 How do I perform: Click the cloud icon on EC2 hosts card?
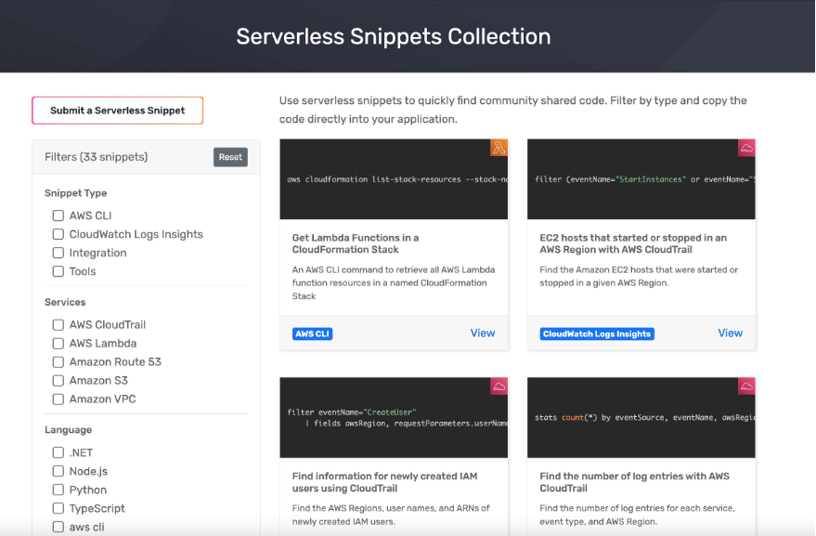746,148
